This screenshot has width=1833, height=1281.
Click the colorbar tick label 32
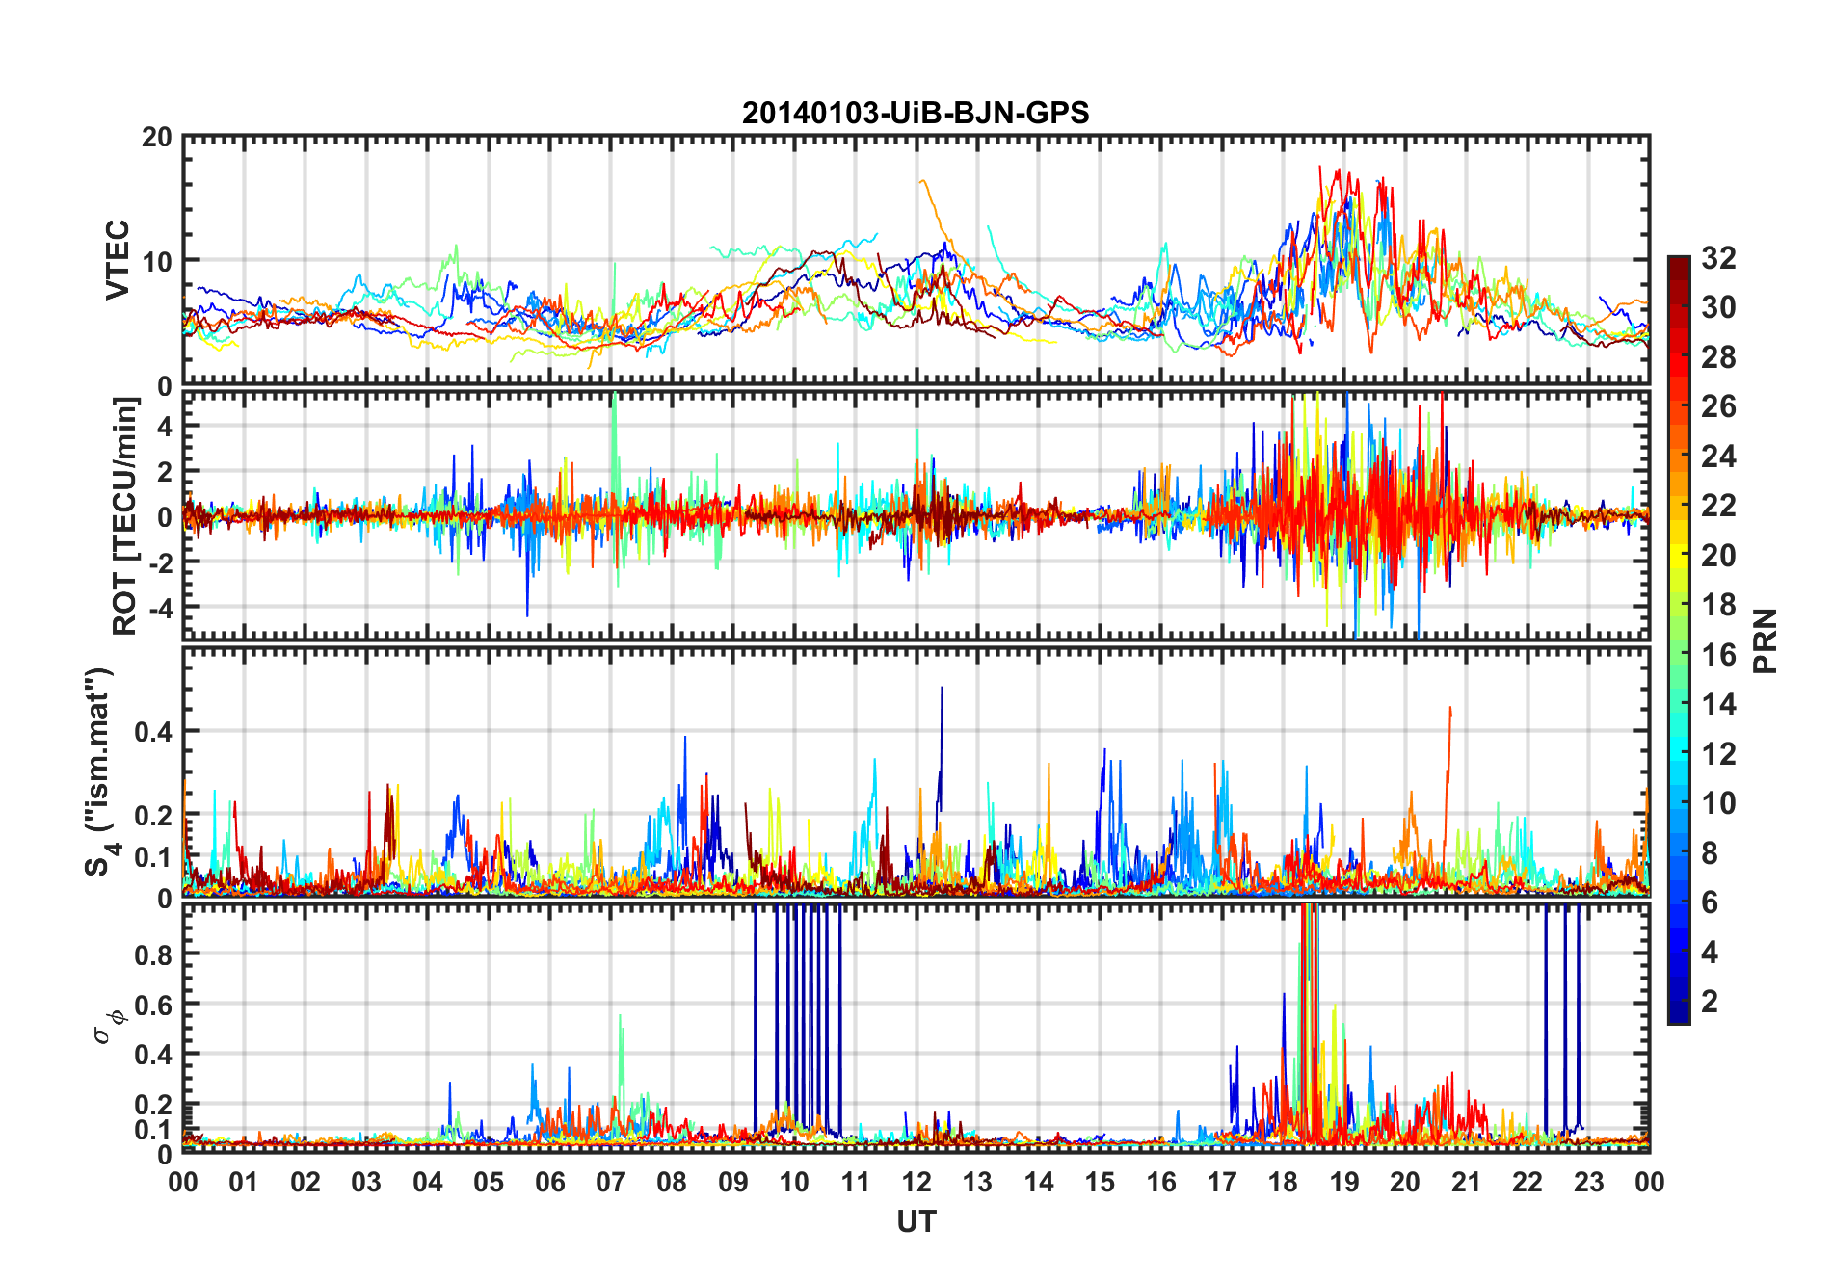tap(1719, 258)
